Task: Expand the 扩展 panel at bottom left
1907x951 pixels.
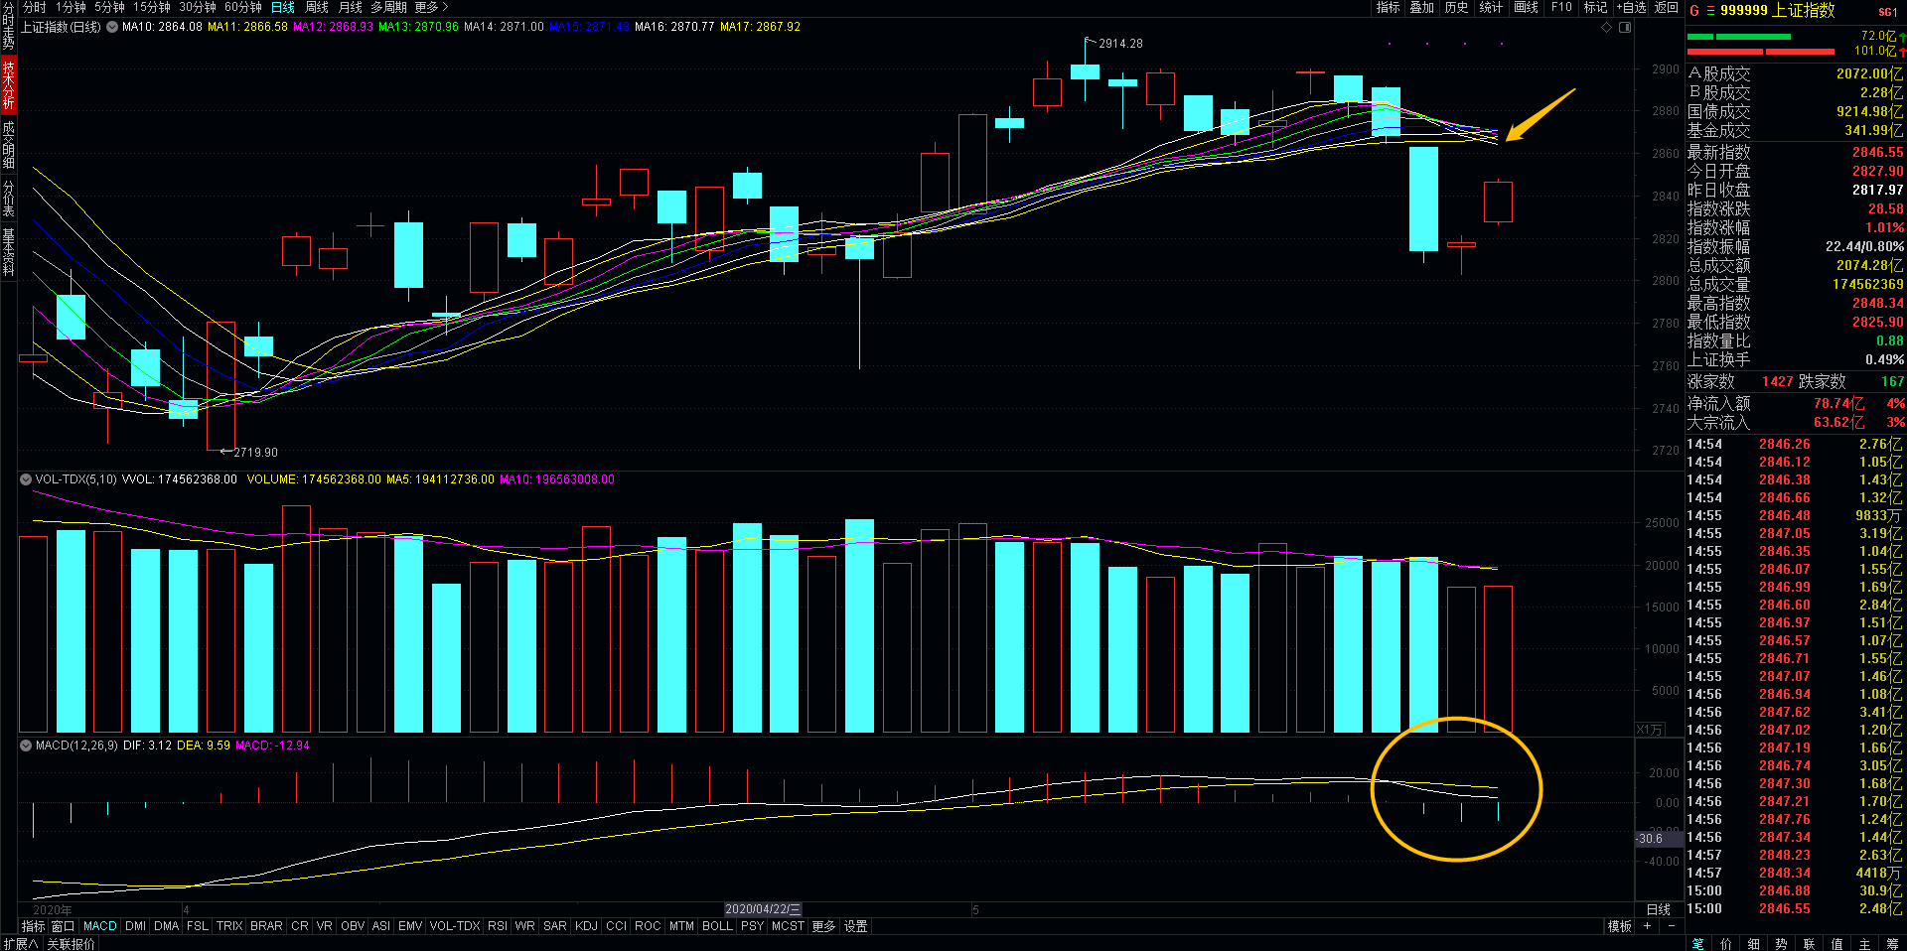Action: [x=21, y=944]
